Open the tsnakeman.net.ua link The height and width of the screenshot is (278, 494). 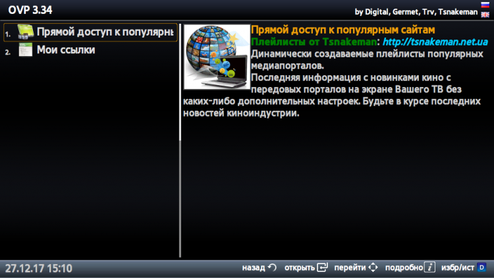435,42
